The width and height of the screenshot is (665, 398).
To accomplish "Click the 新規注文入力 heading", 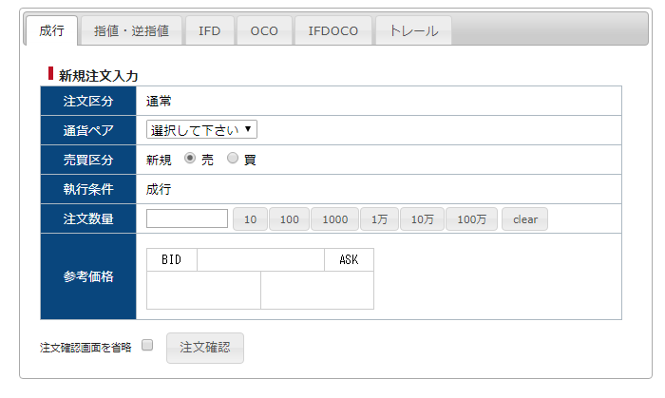I will click(x=99, y=76).
